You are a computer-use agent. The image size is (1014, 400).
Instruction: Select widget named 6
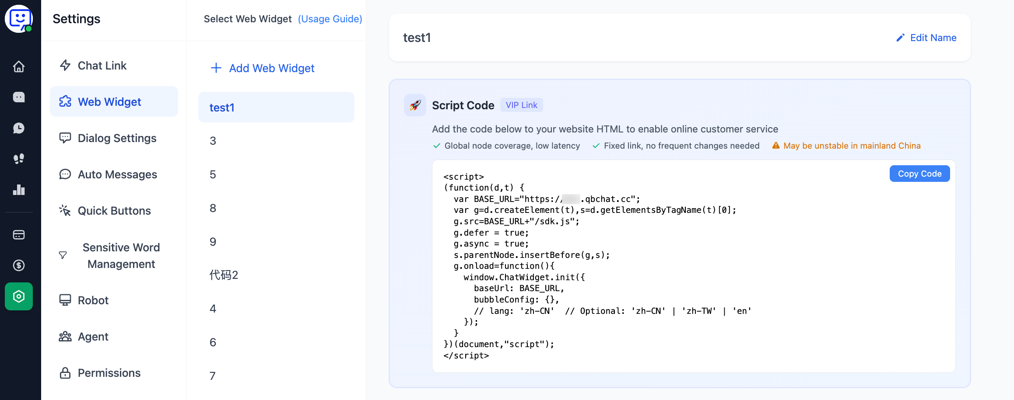276,342
